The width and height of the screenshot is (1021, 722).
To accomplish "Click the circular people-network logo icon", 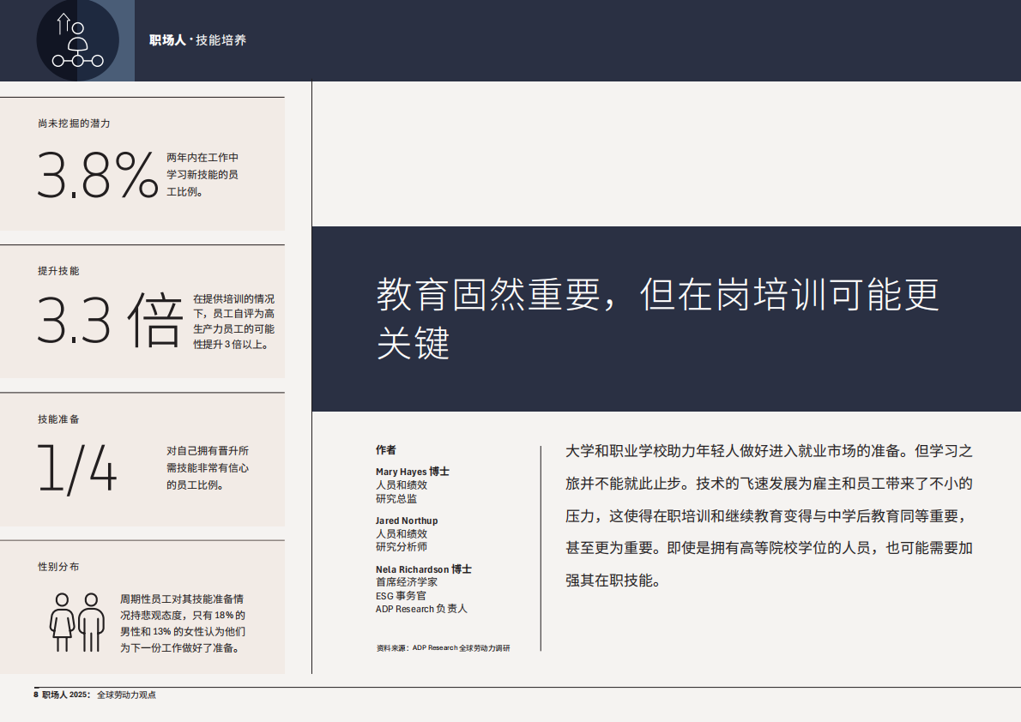I will coord(76,40).
